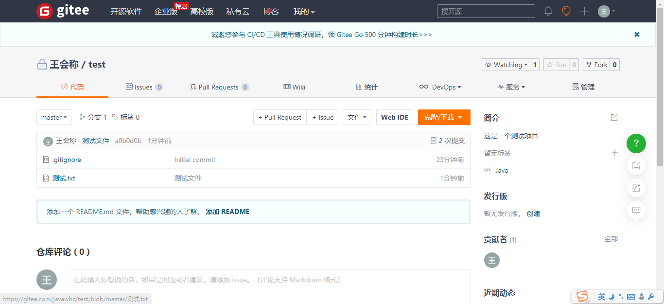This screenshot has width=664, height=304.
Task: View the 2 次提交 commit history
Action: pos(448,141)
